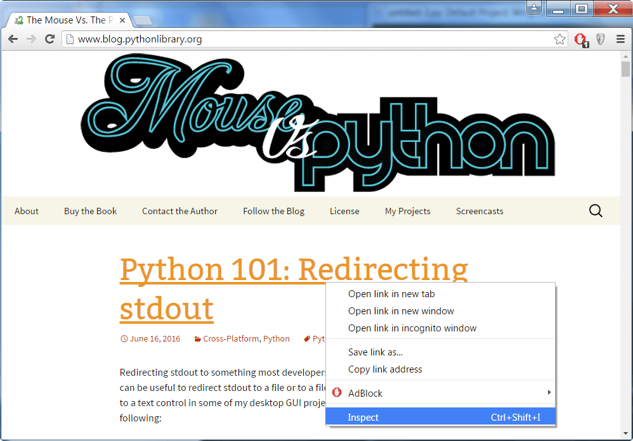Expand the AdBlock submenu arrow
Viewport: 633px width, 441px height.
(x=549, y=392)
